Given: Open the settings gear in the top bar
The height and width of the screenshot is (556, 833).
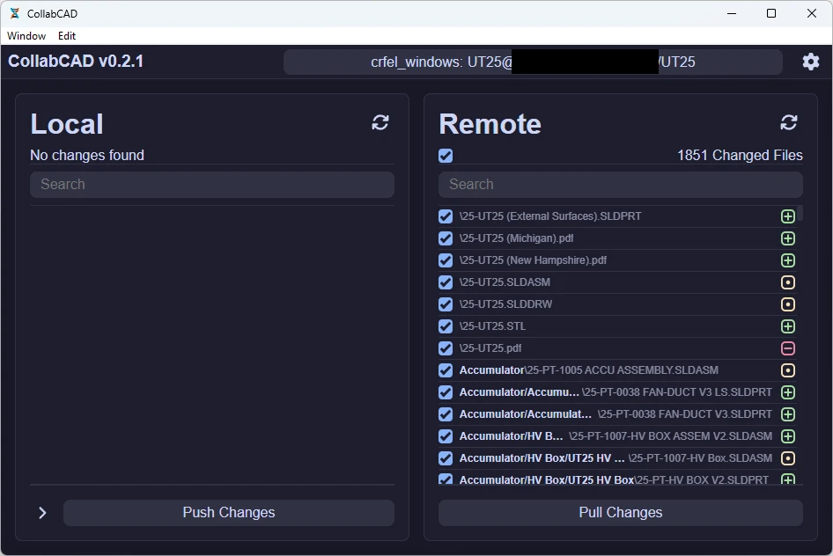Looking at the screenshot, I should tap(811, 62).
